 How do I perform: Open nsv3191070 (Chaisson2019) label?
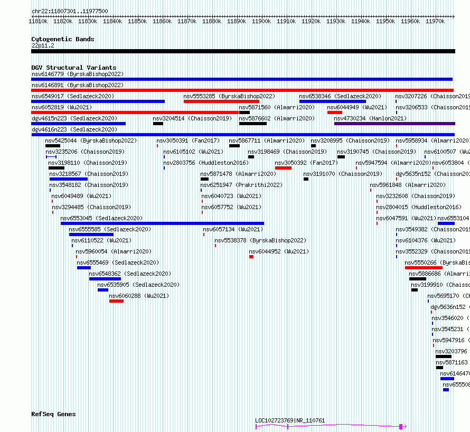[343, 174]
